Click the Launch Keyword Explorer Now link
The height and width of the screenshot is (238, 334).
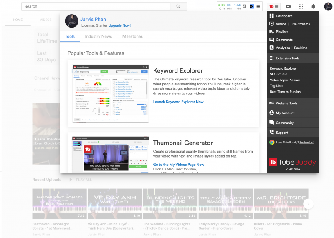tap(178, 102)
